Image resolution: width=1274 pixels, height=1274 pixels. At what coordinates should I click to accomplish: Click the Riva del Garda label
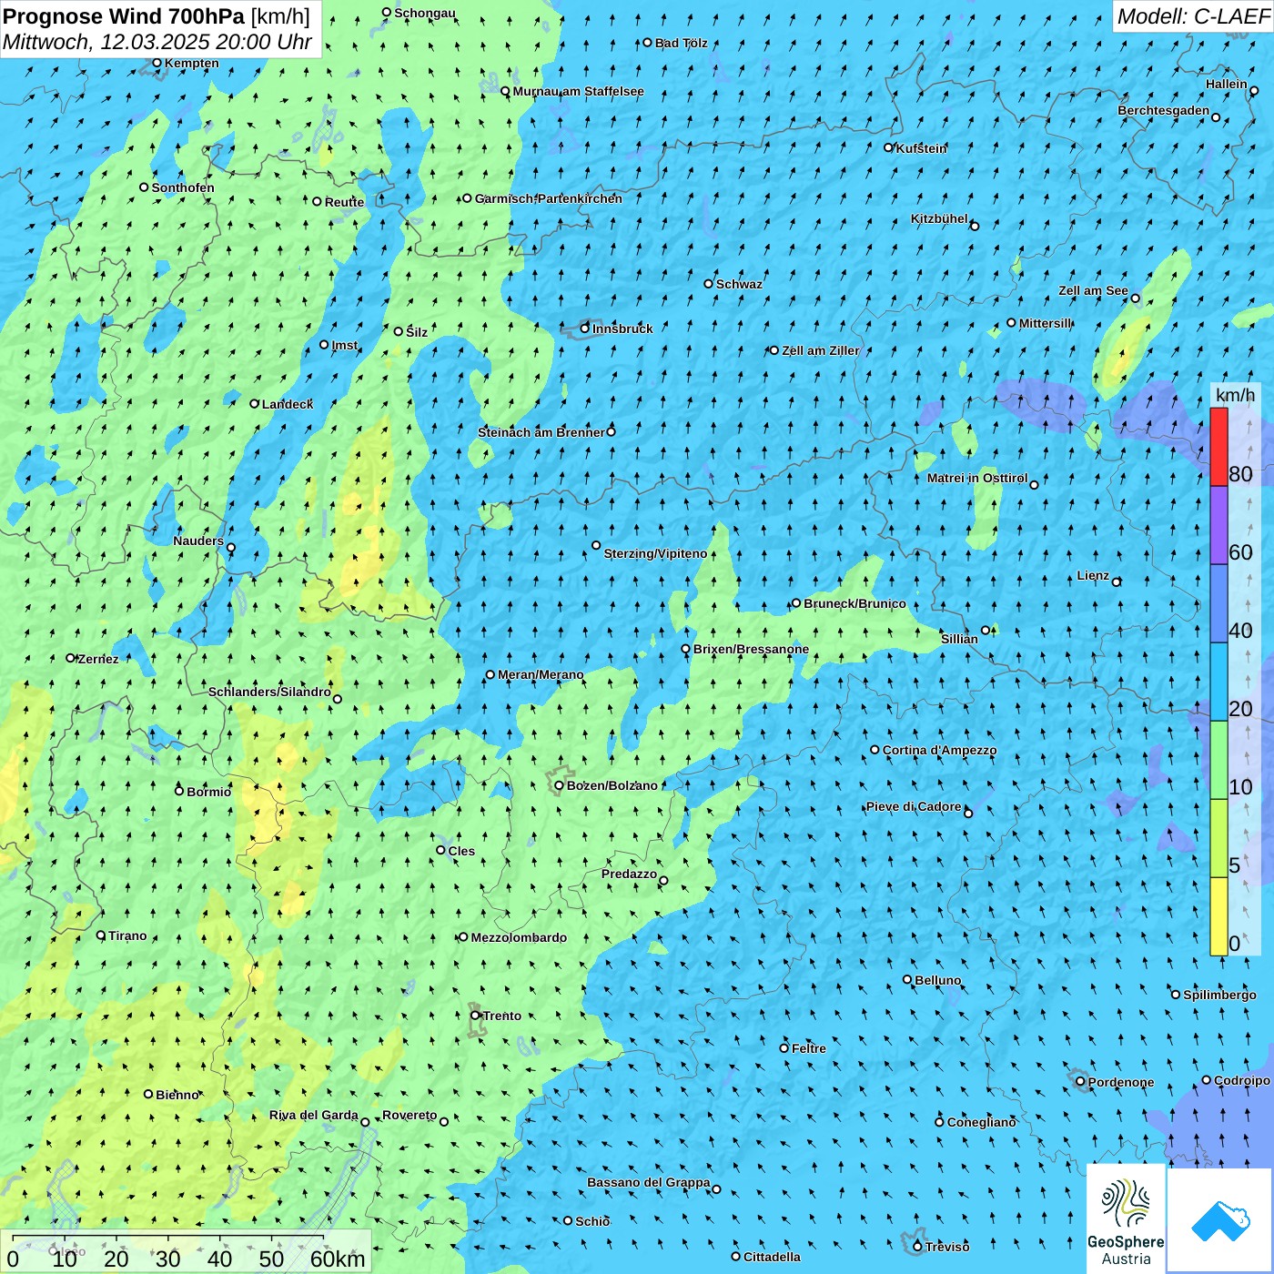coord(314,1115)
